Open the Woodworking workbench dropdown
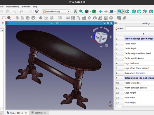 [56, 11]
